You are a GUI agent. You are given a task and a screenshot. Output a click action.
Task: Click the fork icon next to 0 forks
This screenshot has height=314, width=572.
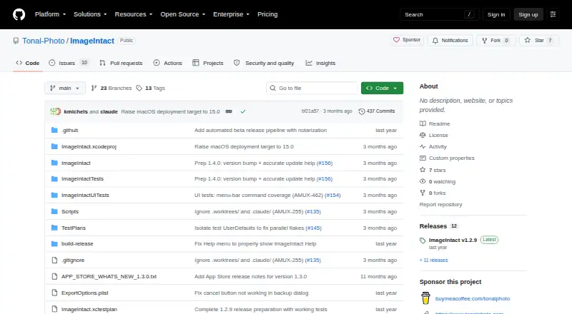423,193
